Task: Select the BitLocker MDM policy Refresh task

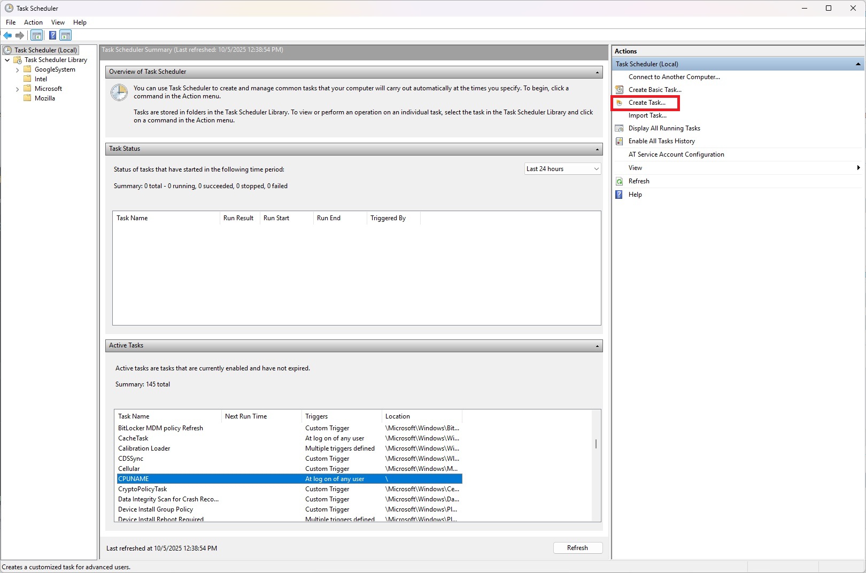Action: point(289,428)
